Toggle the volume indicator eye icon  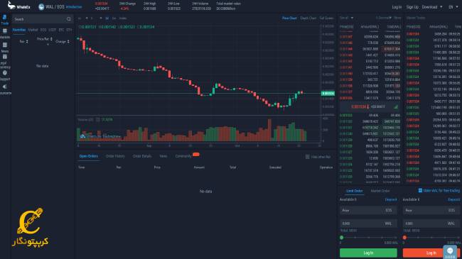(x=98, y=120)
